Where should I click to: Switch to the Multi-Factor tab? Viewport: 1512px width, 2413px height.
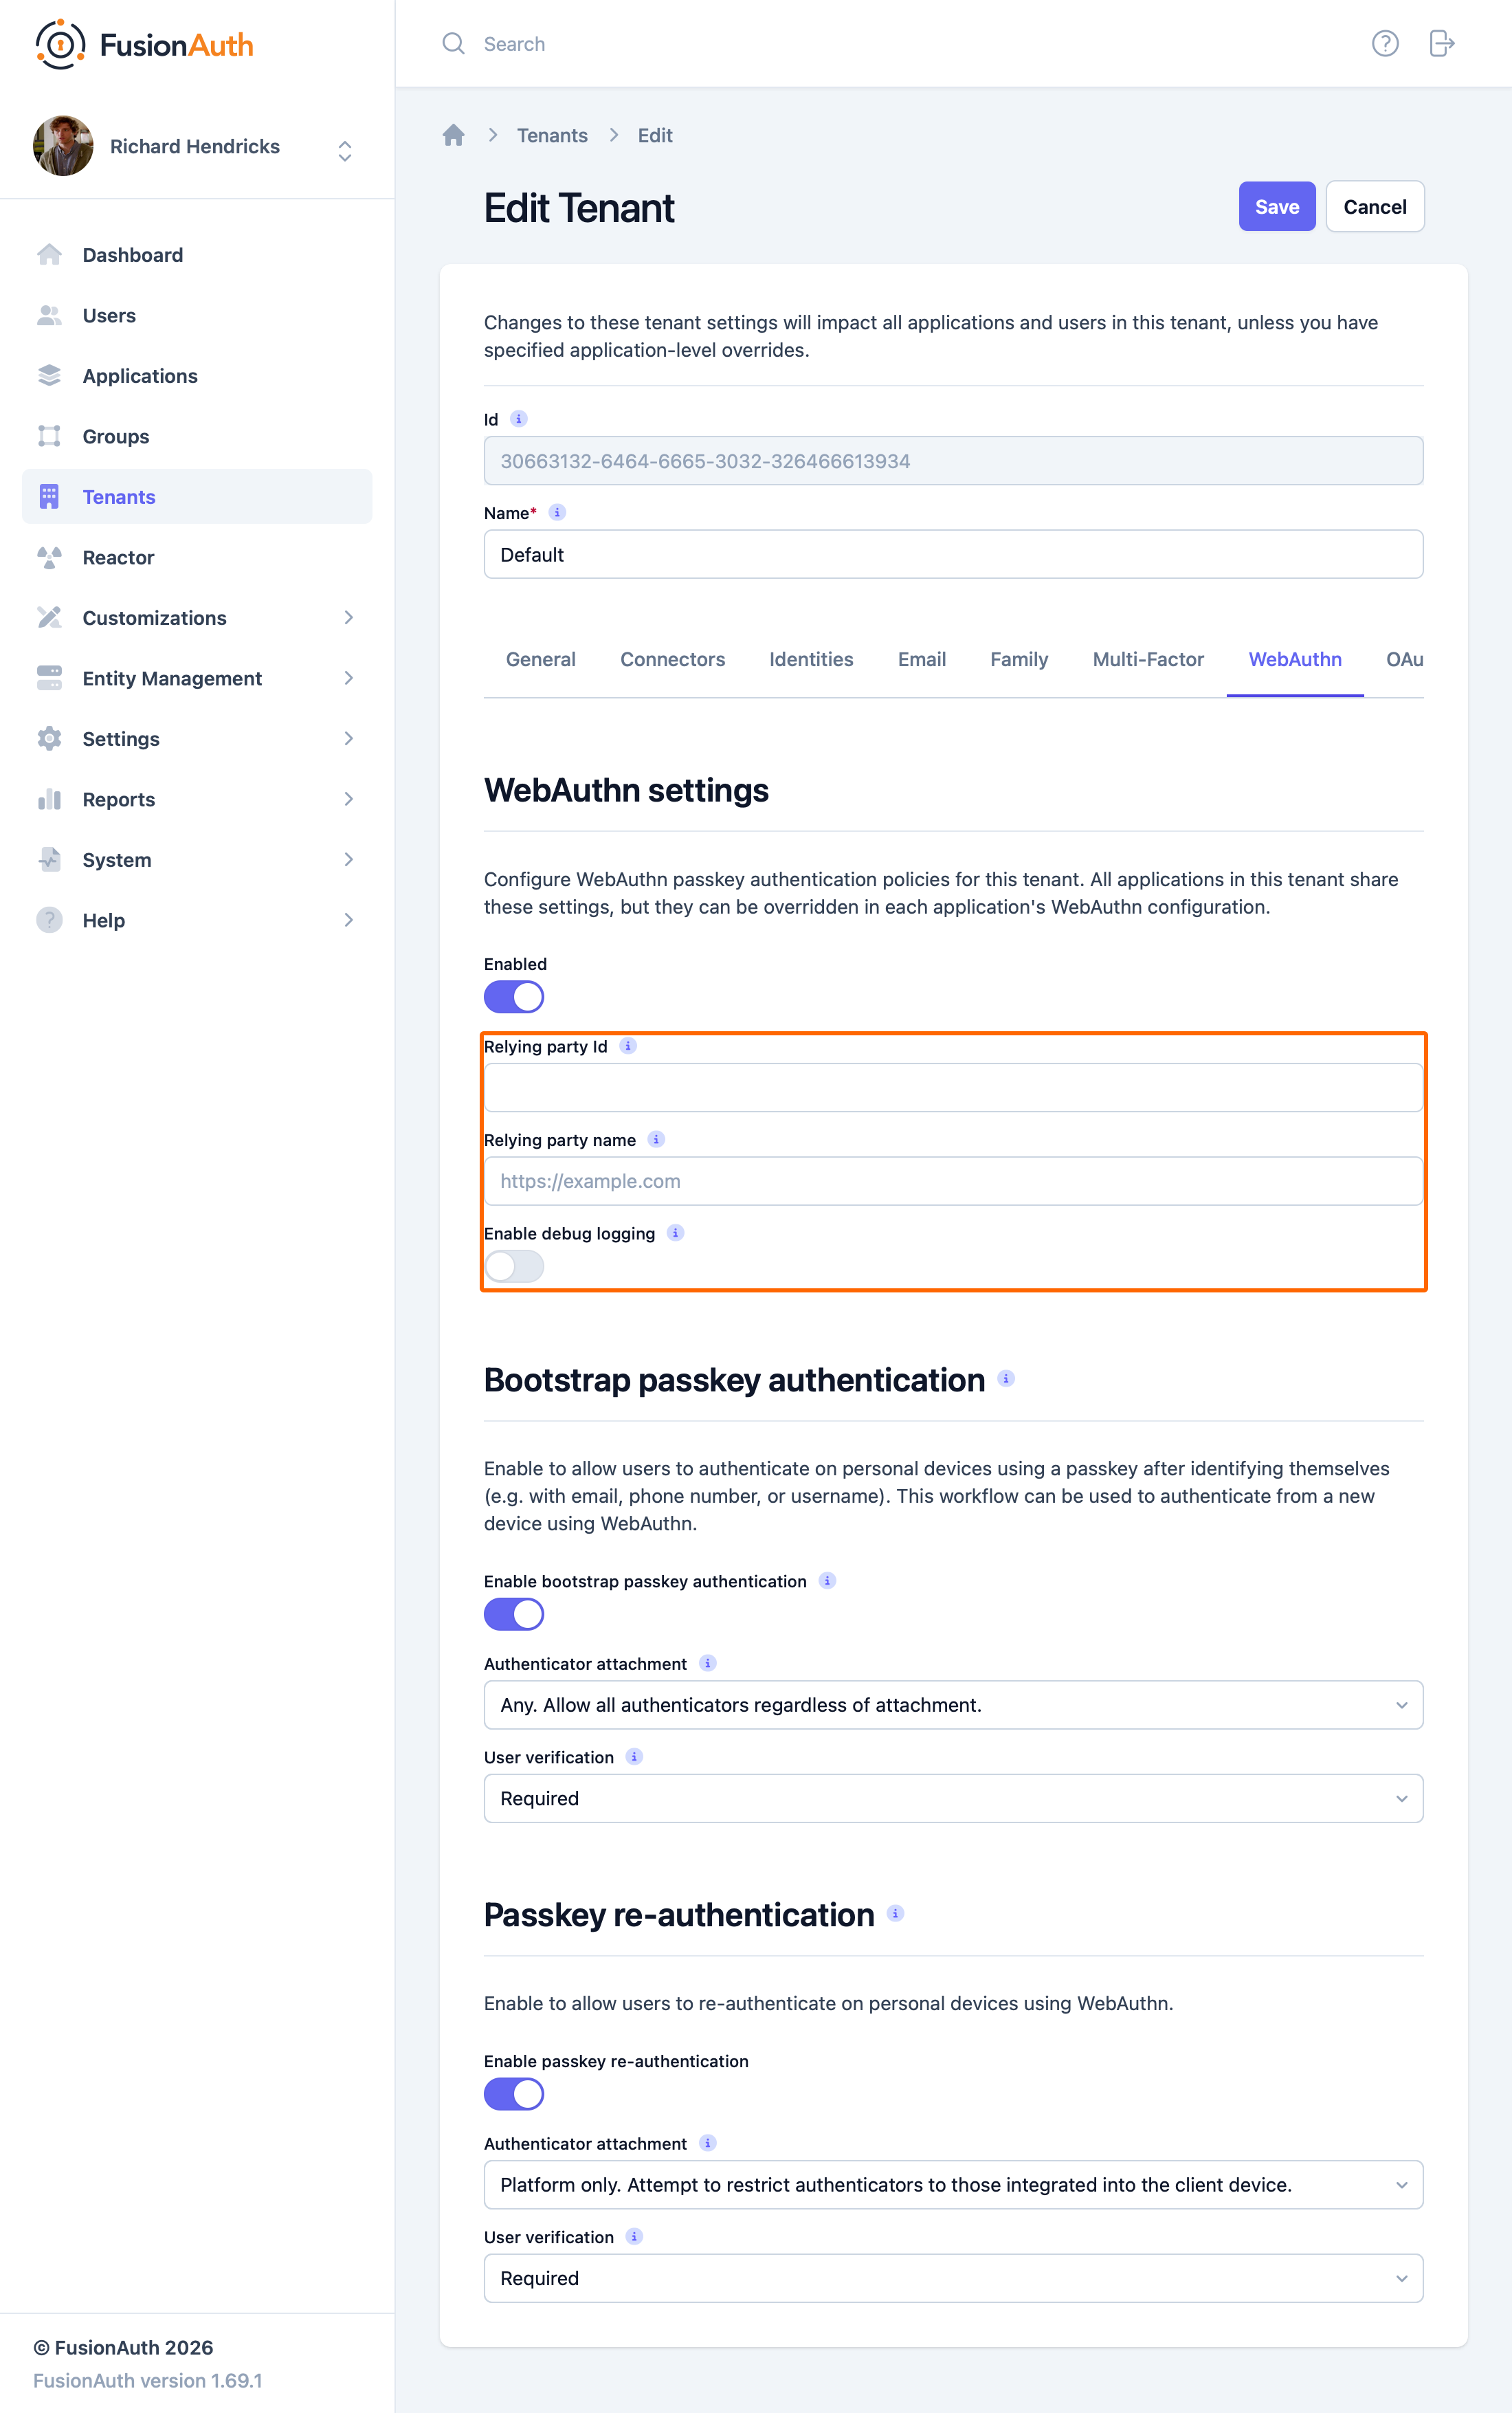(x=1148, y=659)
